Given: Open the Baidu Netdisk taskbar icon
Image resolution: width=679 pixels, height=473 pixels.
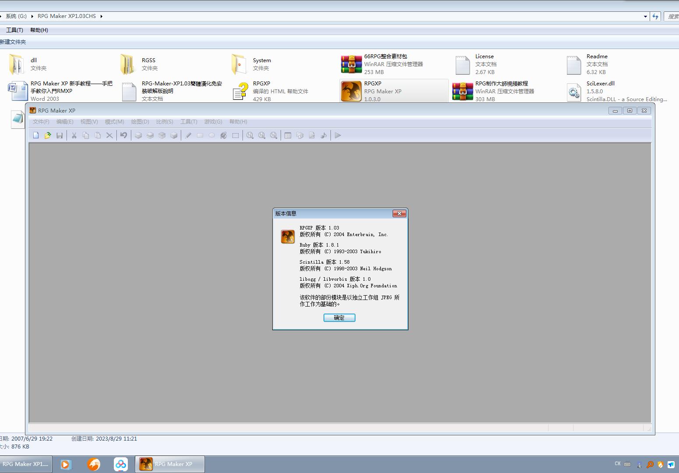Looking at the screenshot, I should pos(121,464).
